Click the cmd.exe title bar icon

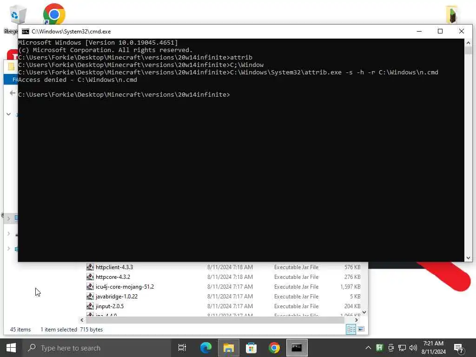pyautogui.click(x=26, y=31)
